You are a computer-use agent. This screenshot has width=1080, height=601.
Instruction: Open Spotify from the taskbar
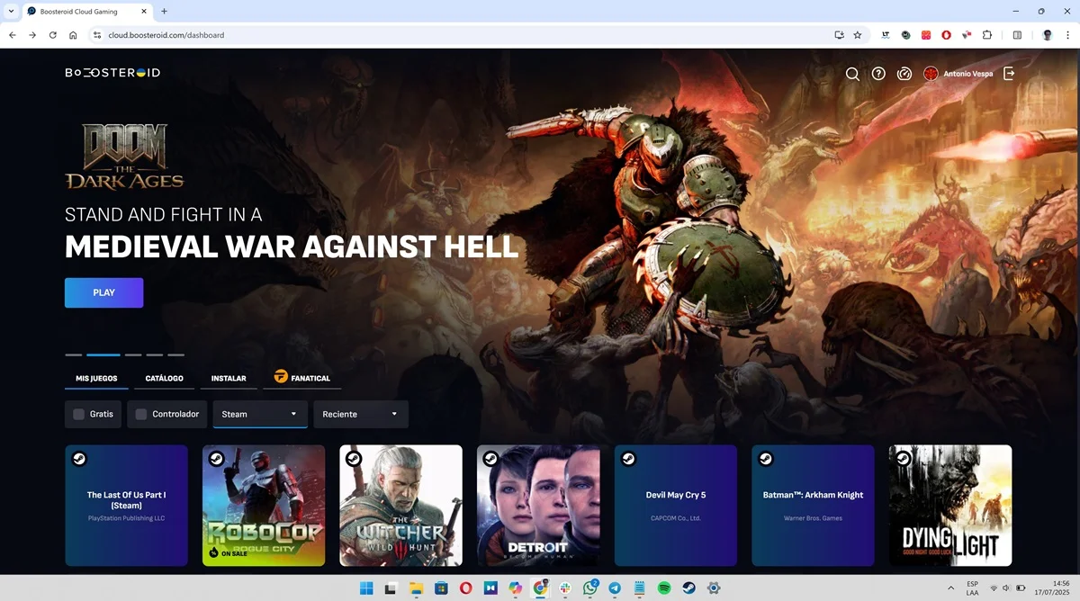[664, 588]
